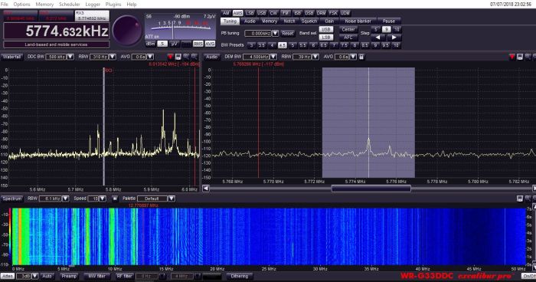This screenshot has width=536, height=282.
Task: Click the Center button
Action: [348, 29]
